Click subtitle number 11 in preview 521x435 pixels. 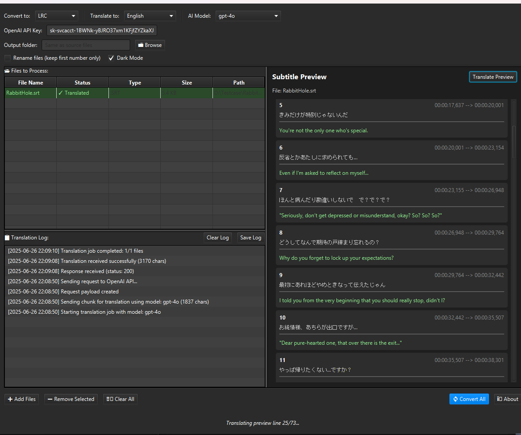282,360
